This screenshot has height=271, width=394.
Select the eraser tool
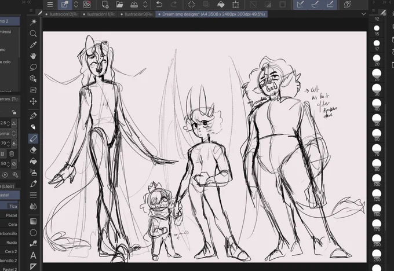click(x=33, y=150)
